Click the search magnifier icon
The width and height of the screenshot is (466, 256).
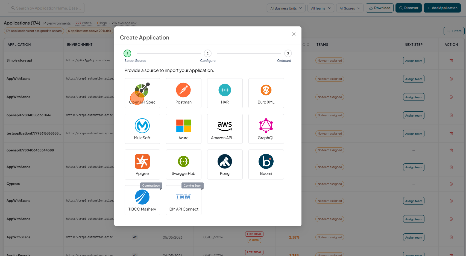point(13,8)
